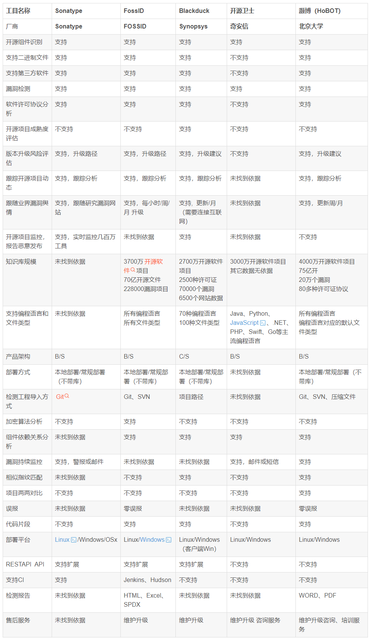Click the cell reading 支持，实时监控几百万工具
This screenshot has width=371, height=639.
pyautogui.click(x=86, y=242)
